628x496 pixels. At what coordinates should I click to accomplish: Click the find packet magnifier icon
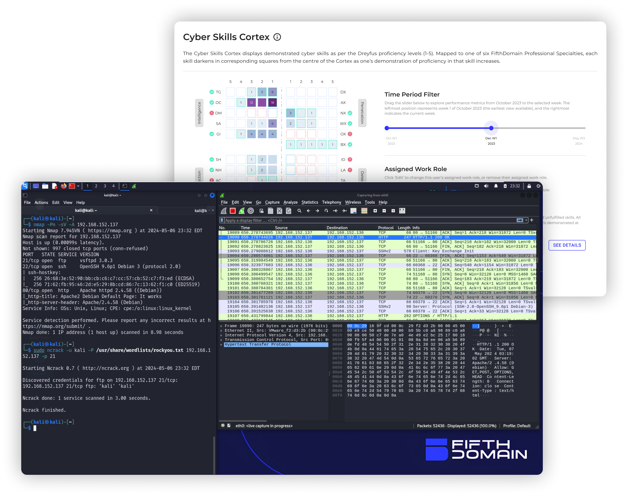(299, 211)
